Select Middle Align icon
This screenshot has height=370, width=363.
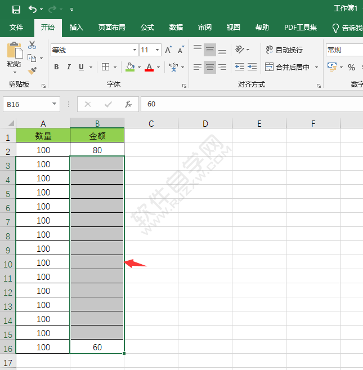click(x=210, y=50)
